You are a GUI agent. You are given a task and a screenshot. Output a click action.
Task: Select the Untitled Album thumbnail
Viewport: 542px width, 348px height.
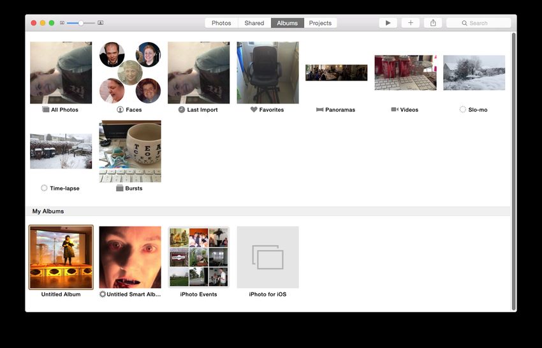click(x=61, y=257)
